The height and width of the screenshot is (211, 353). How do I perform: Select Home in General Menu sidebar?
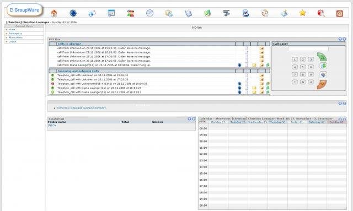pos(12,30)
